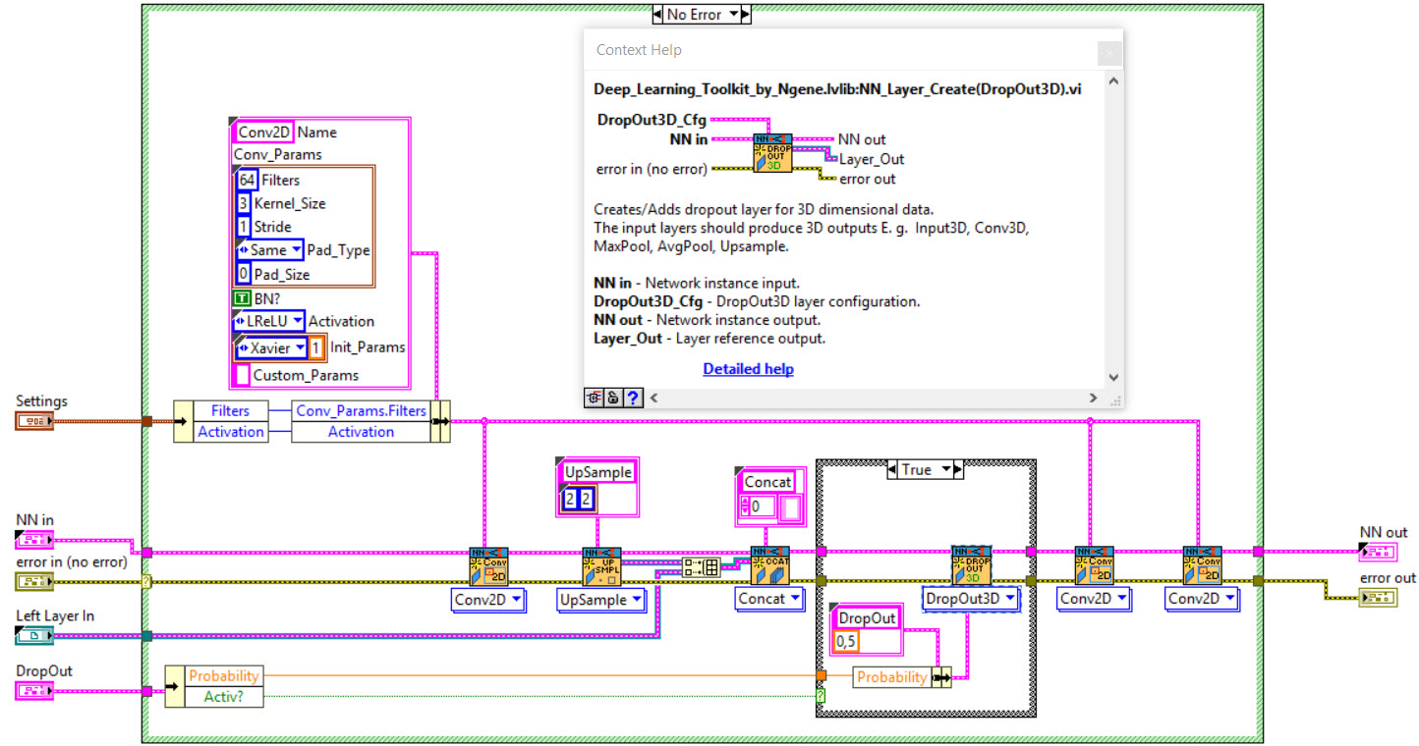Click the Concat layer node icon
Viewport: 1419px width, 746px height.
click(x=770, y=566)
